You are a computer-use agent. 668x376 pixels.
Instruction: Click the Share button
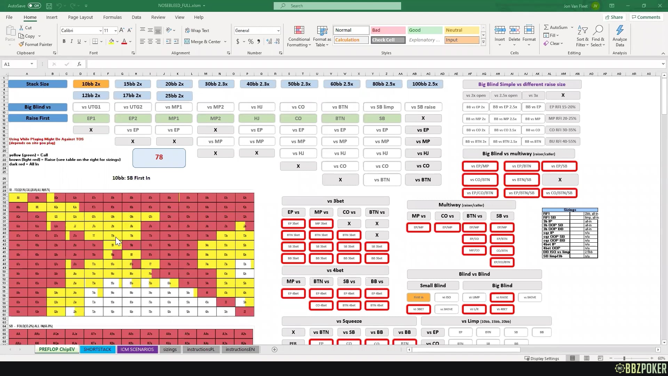coord(614,17)
